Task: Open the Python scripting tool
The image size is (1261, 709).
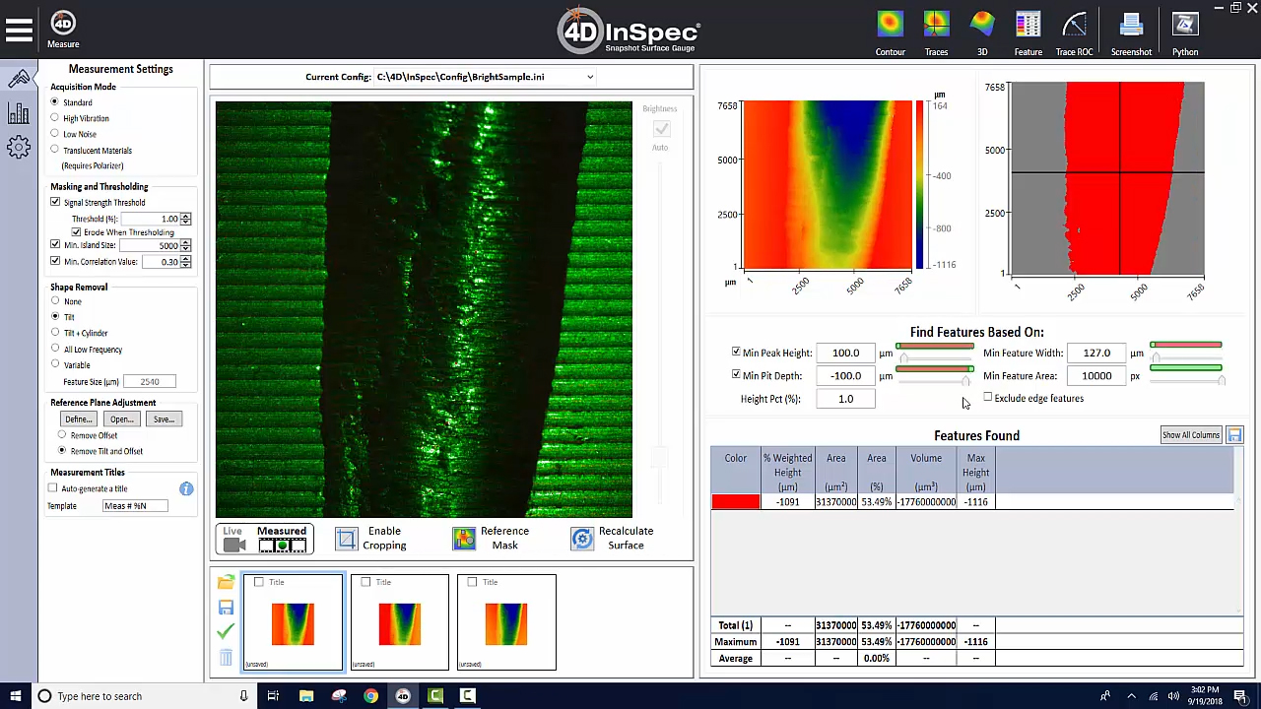Action: point(1185,32)
